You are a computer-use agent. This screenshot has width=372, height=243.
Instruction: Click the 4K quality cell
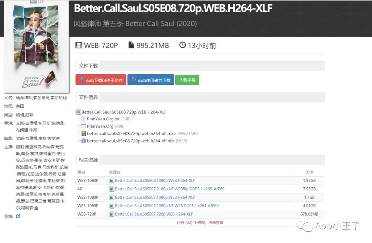tap(80, 189)
